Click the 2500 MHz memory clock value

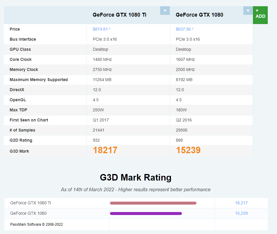(x=185, y=69)
